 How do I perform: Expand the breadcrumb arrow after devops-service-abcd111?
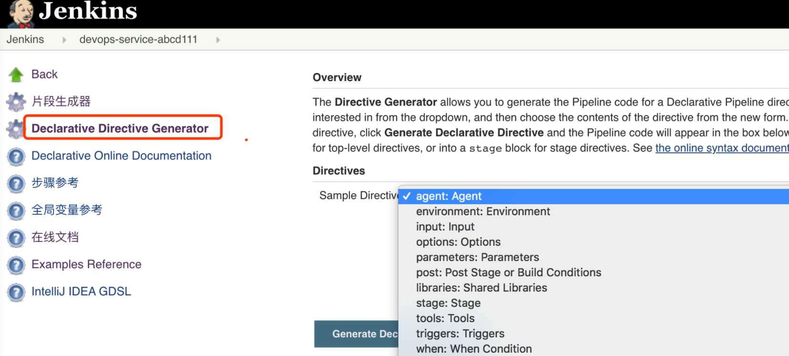218,40
